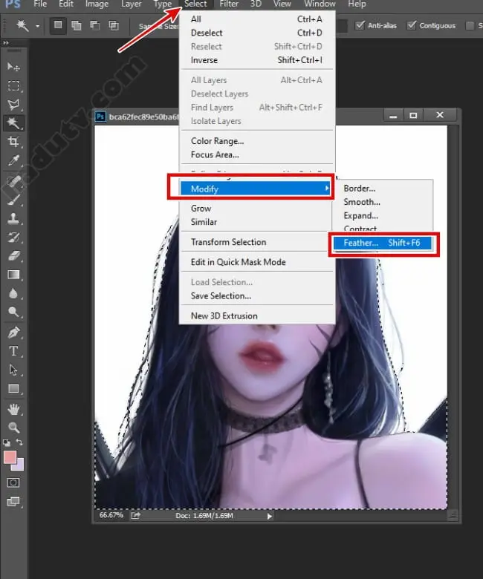Expand document info arrow in status bar
Image resolution: width=483 pixels, height=579 pixels.
(270, 516)
